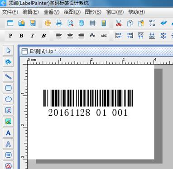Screen dimensions: 173x169
Task: Choose the ellipse drawing tool
Action: [x=8, y=99]
